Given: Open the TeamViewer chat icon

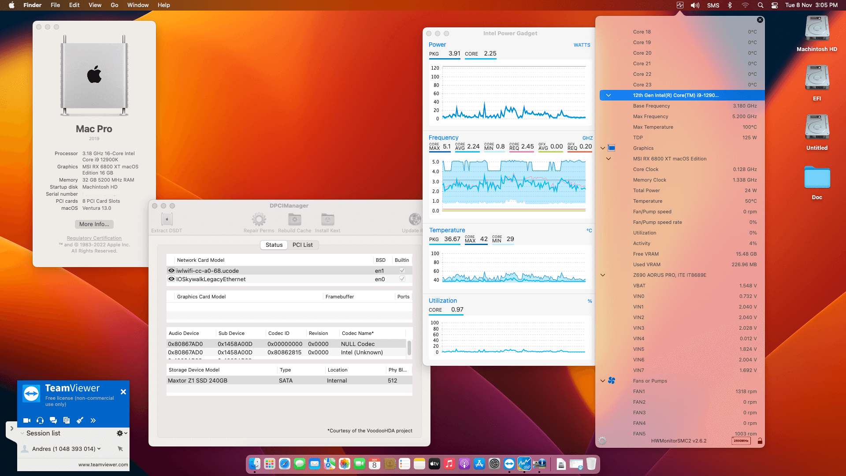Looking at the screenshot, I should pyautogui.click(x=53, y=420).
